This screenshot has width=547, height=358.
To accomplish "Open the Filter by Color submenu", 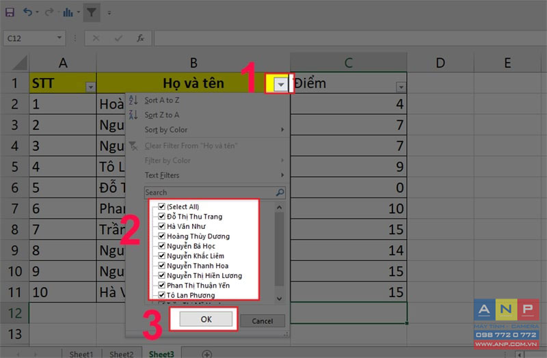I will (208, 161).
